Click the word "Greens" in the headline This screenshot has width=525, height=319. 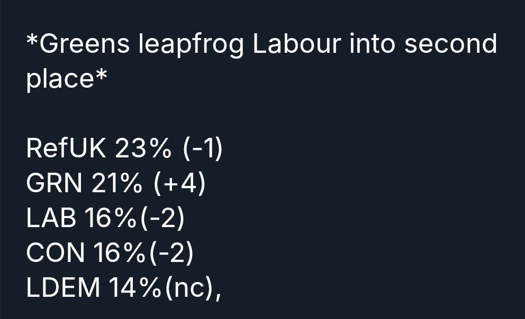[x=84, y=45]
